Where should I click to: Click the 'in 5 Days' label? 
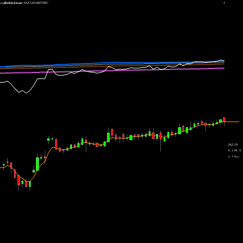[x=233, y=156]
